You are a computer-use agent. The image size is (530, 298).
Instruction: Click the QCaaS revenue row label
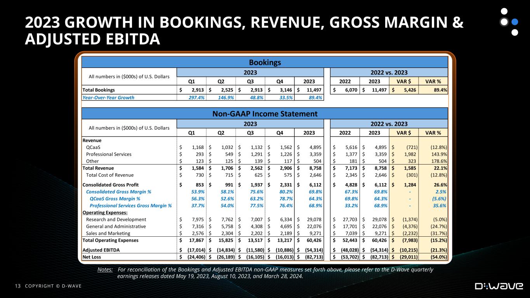click(x=93, y=147)
